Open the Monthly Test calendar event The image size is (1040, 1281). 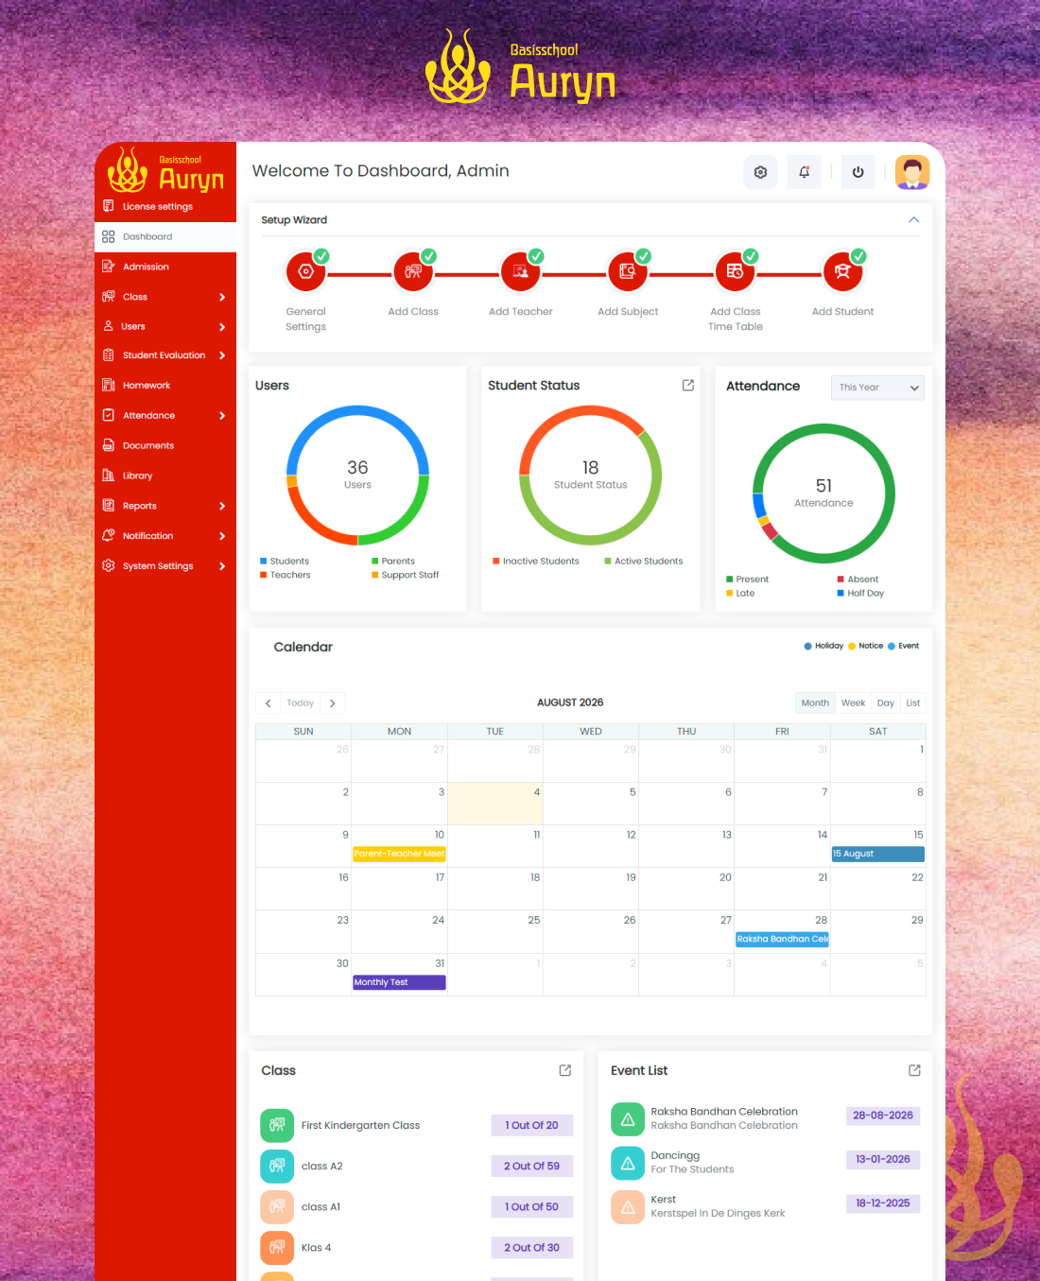pos(399,982)
